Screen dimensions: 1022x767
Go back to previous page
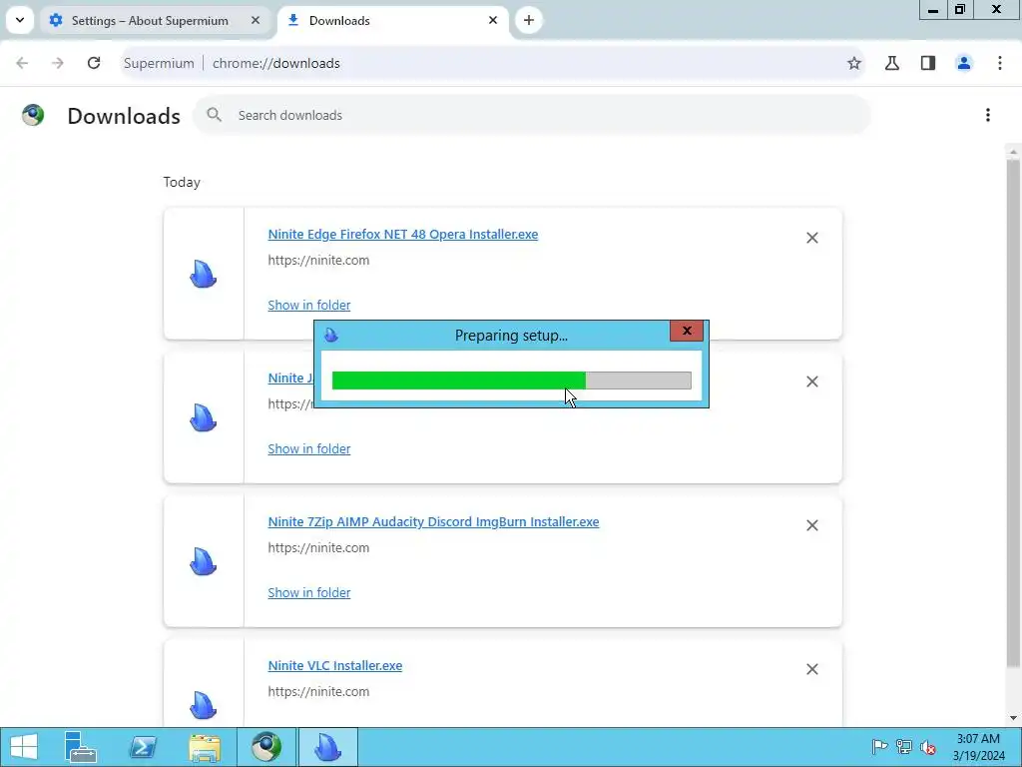(x=22, y=63)
